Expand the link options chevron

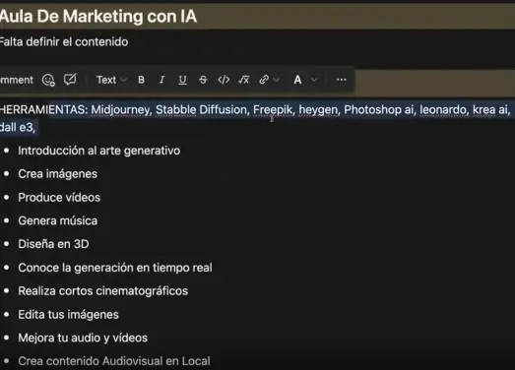click(277, 80)
